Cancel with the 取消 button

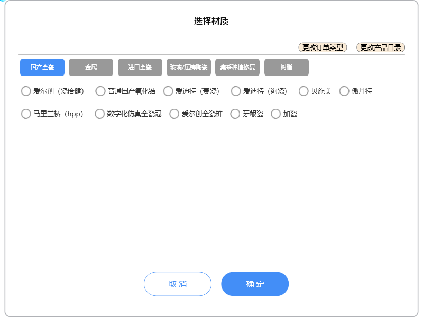click(178, 284)
